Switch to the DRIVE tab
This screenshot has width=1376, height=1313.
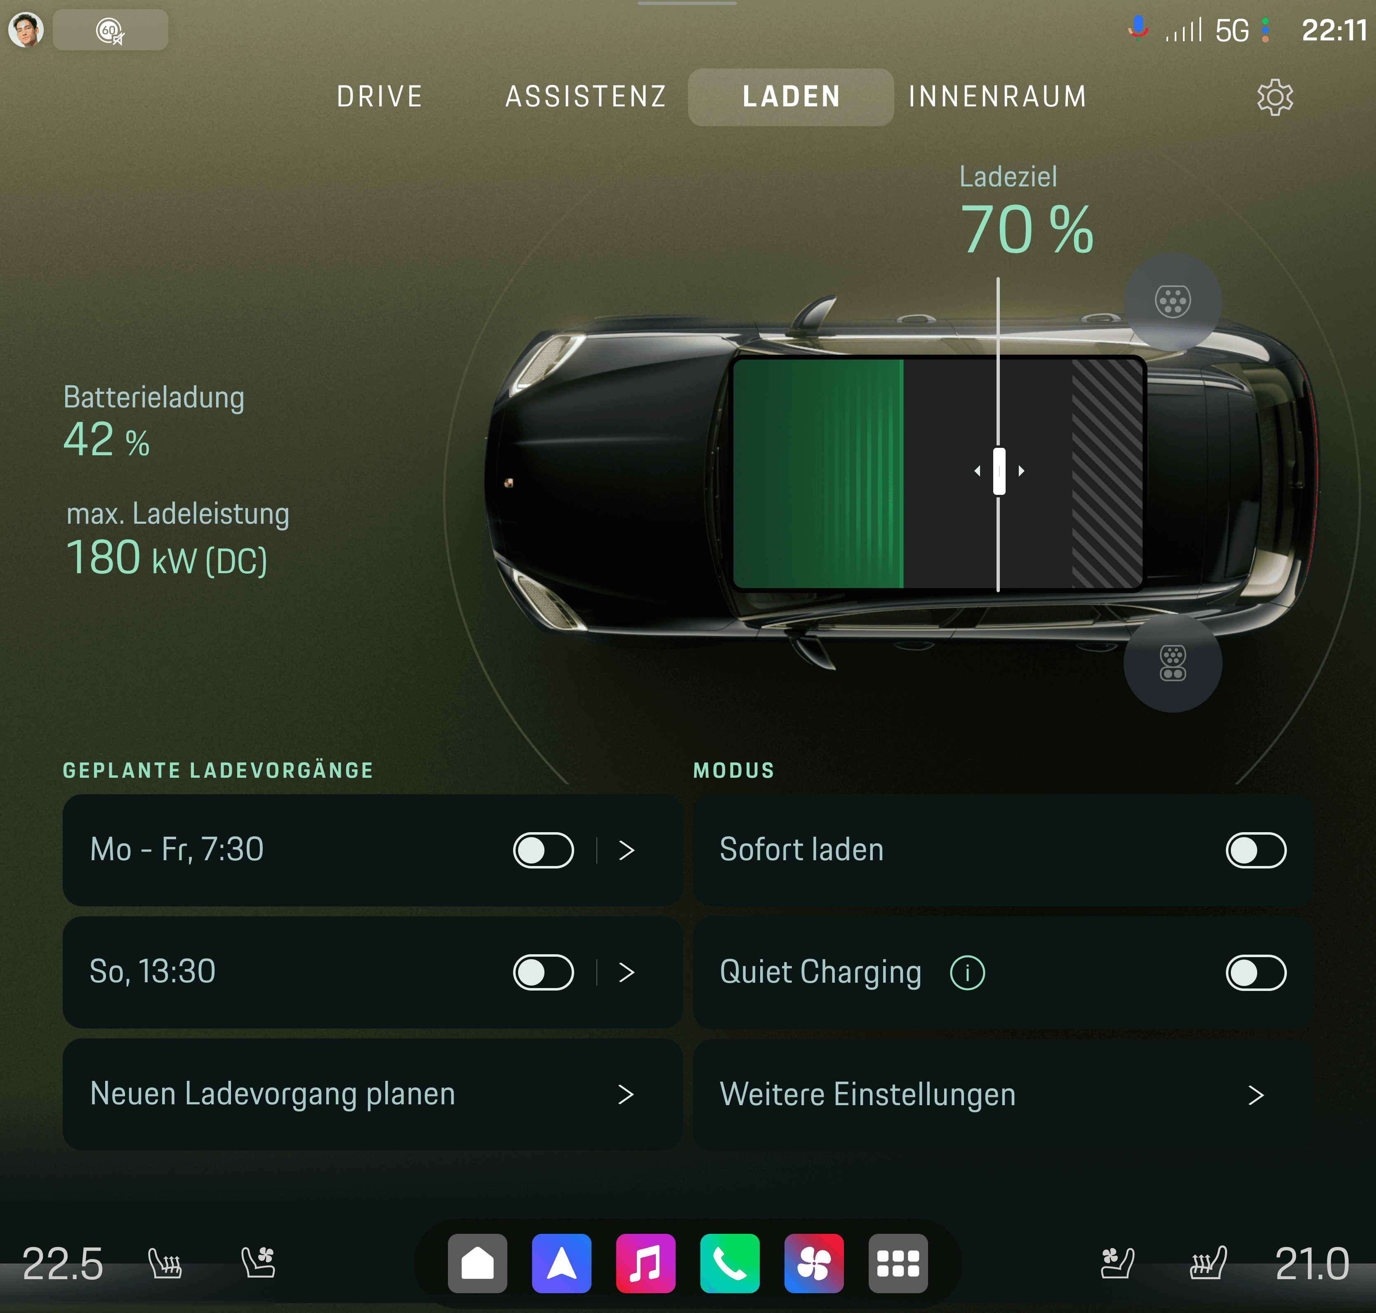pyautogui.click(x=379, y=96)
